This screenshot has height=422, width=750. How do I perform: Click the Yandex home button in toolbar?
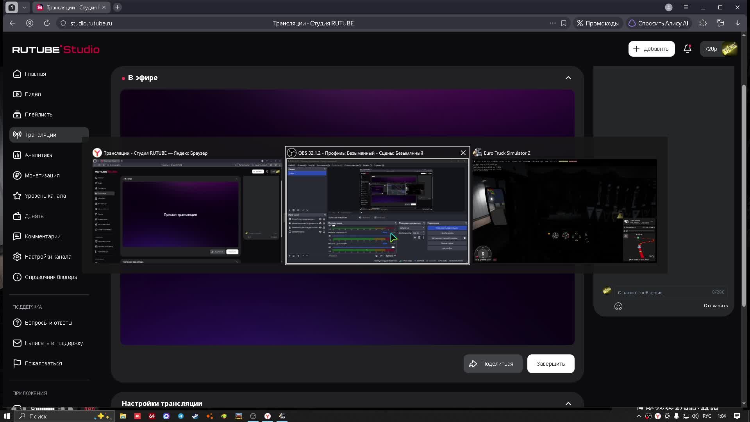(30, 23)
